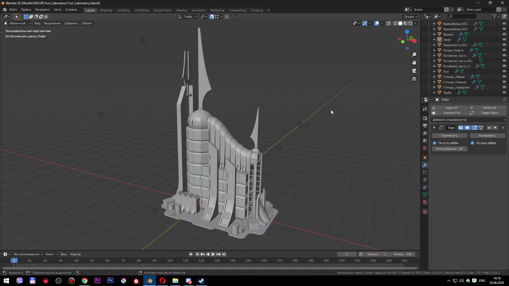
Task: Open Blender from the Windows taskbar
Action: click(x=150, y=281)
